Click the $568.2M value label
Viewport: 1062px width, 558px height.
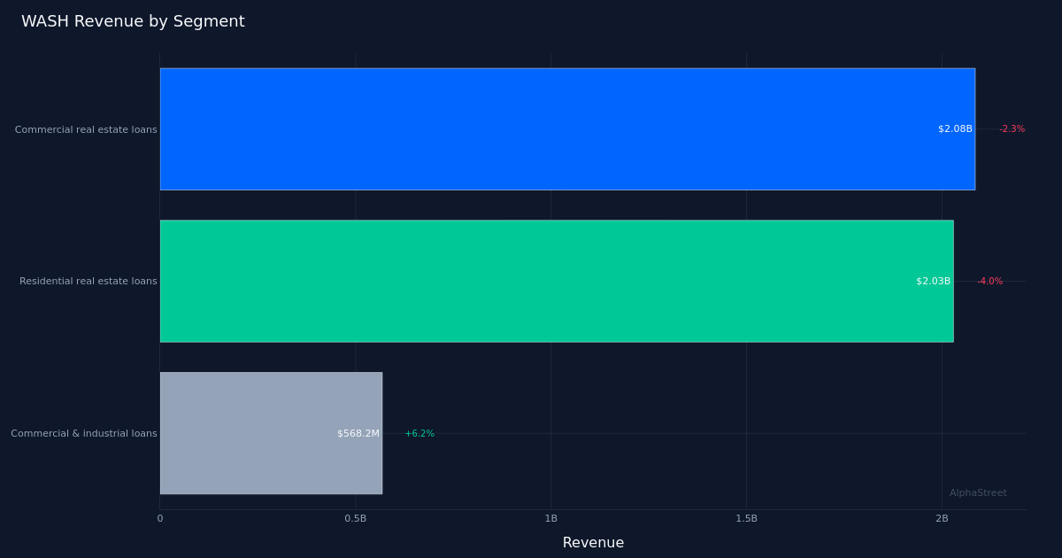(358, 433)
